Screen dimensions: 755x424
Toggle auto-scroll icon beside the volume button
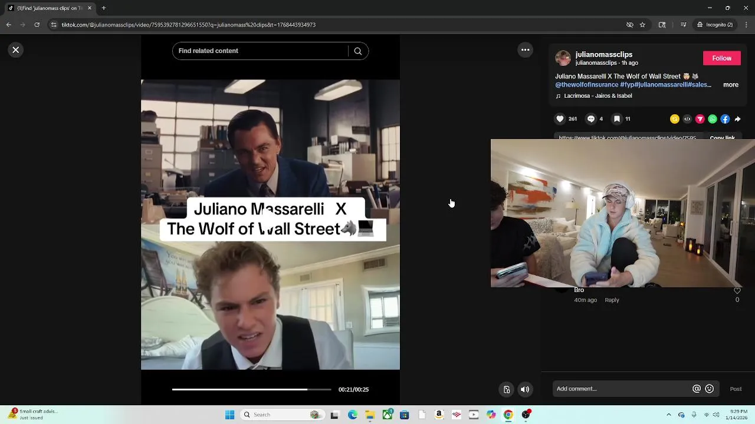tap(506, 389)
